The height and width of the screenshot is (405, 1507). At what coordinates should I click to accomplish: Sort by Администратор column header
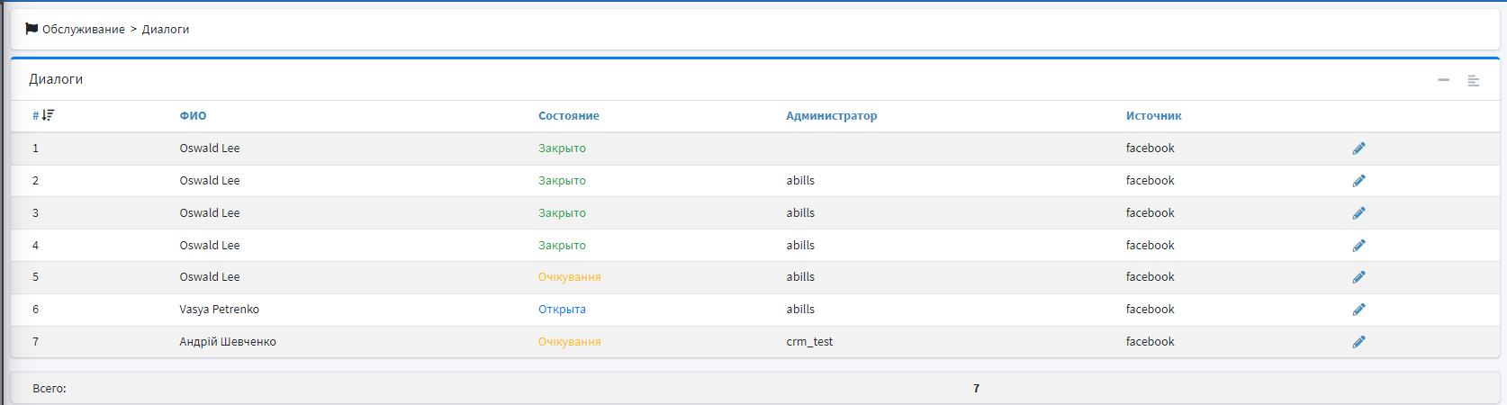pos(831,116)
